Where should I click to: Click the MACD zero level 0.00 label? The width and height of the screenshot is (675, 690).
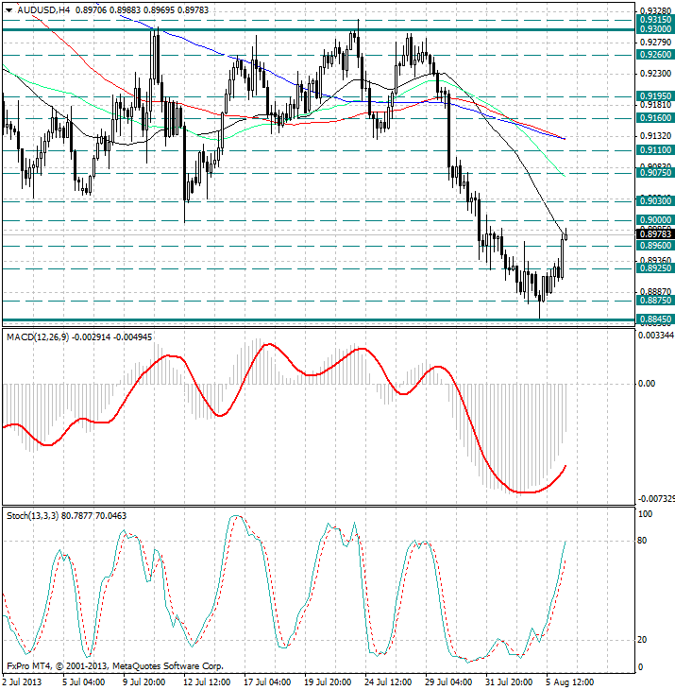coord(647,384)
